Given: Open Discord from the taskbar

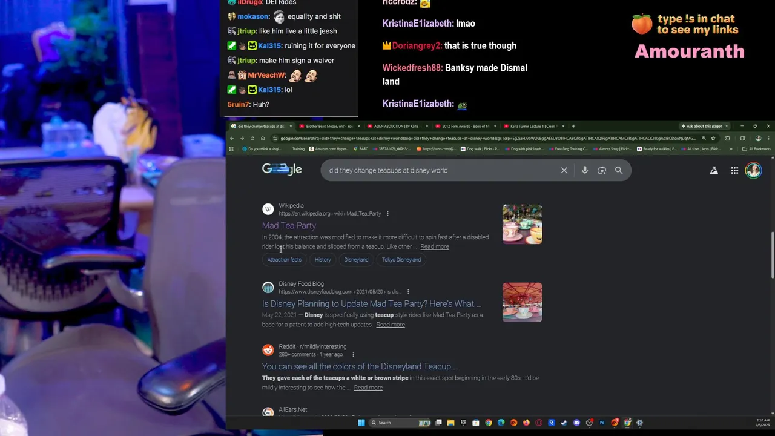Looking at the screenshot, I should pyautogui.click(x=576, y=423).
